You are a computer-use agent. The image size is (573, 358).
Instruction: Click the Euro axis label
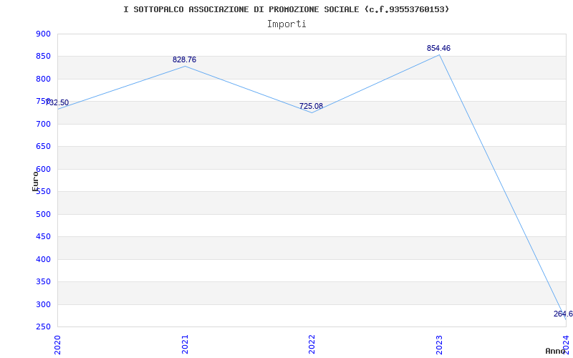coord(35,181)
